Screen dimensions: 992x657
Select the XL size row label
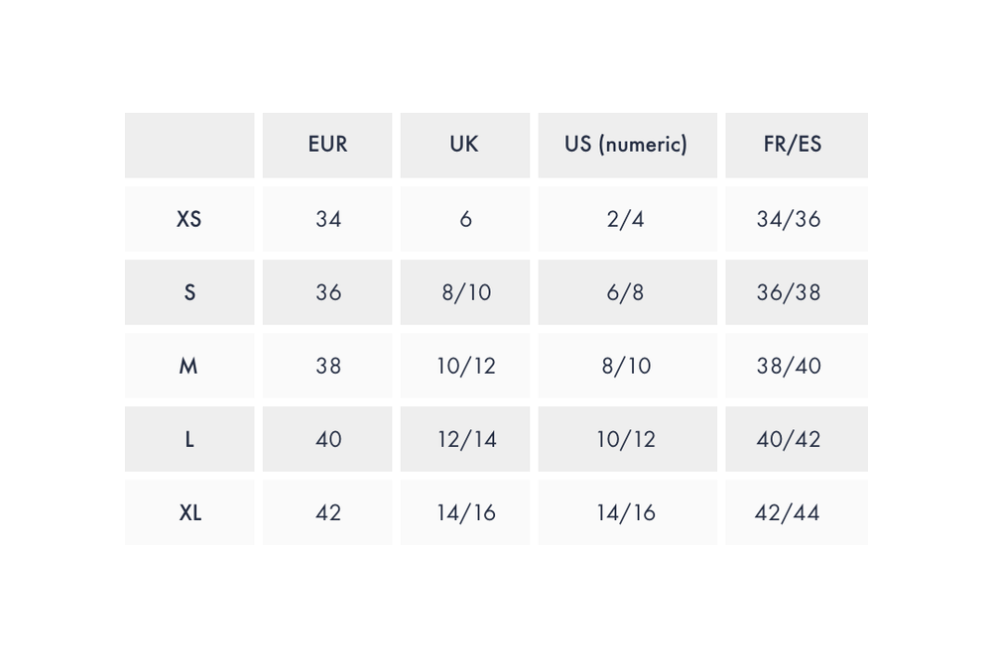coord(189,512)
